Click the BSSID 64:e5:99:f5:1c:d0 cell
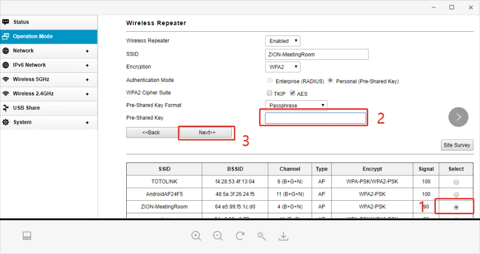This screenshot has height=254, width=480. (x=235, y=207)
